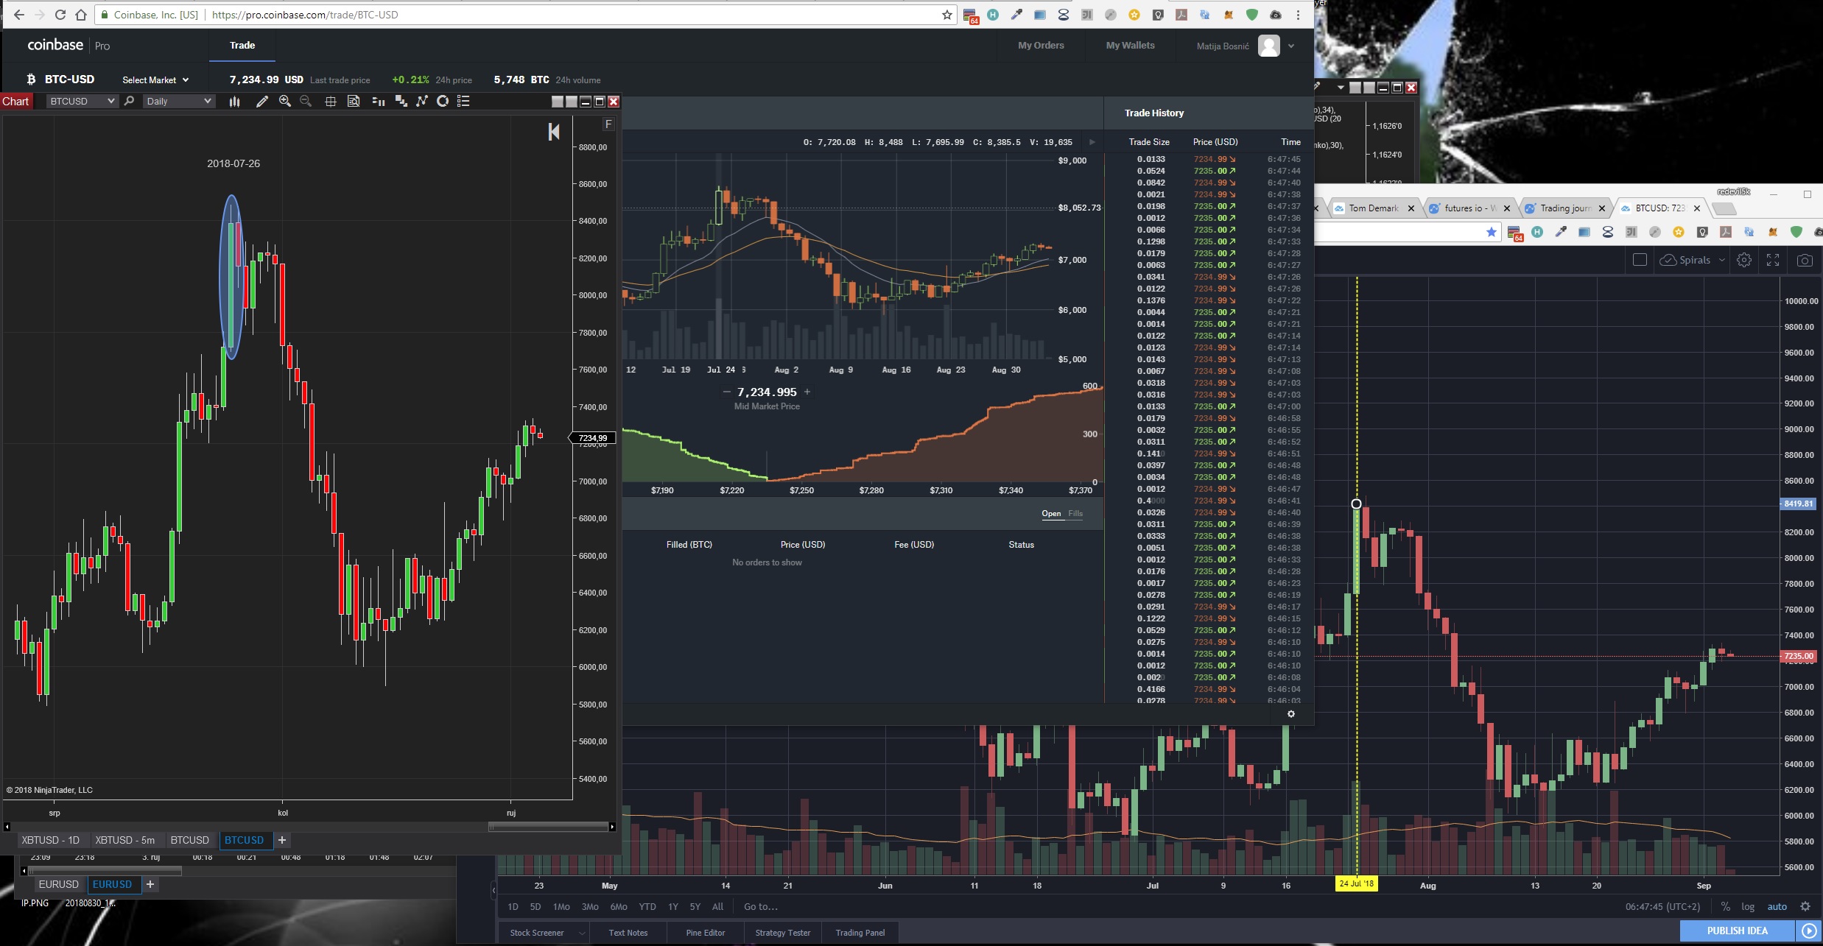Image resolution: width=1823 pixels, height=946 pixels.
Task: Click the PUBLISH IDEA button
Action: (x=1737, y=931)
